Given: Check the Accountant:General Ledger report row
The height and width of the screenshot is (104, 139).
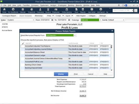Looking at the screenshot, I should point(23,55).
